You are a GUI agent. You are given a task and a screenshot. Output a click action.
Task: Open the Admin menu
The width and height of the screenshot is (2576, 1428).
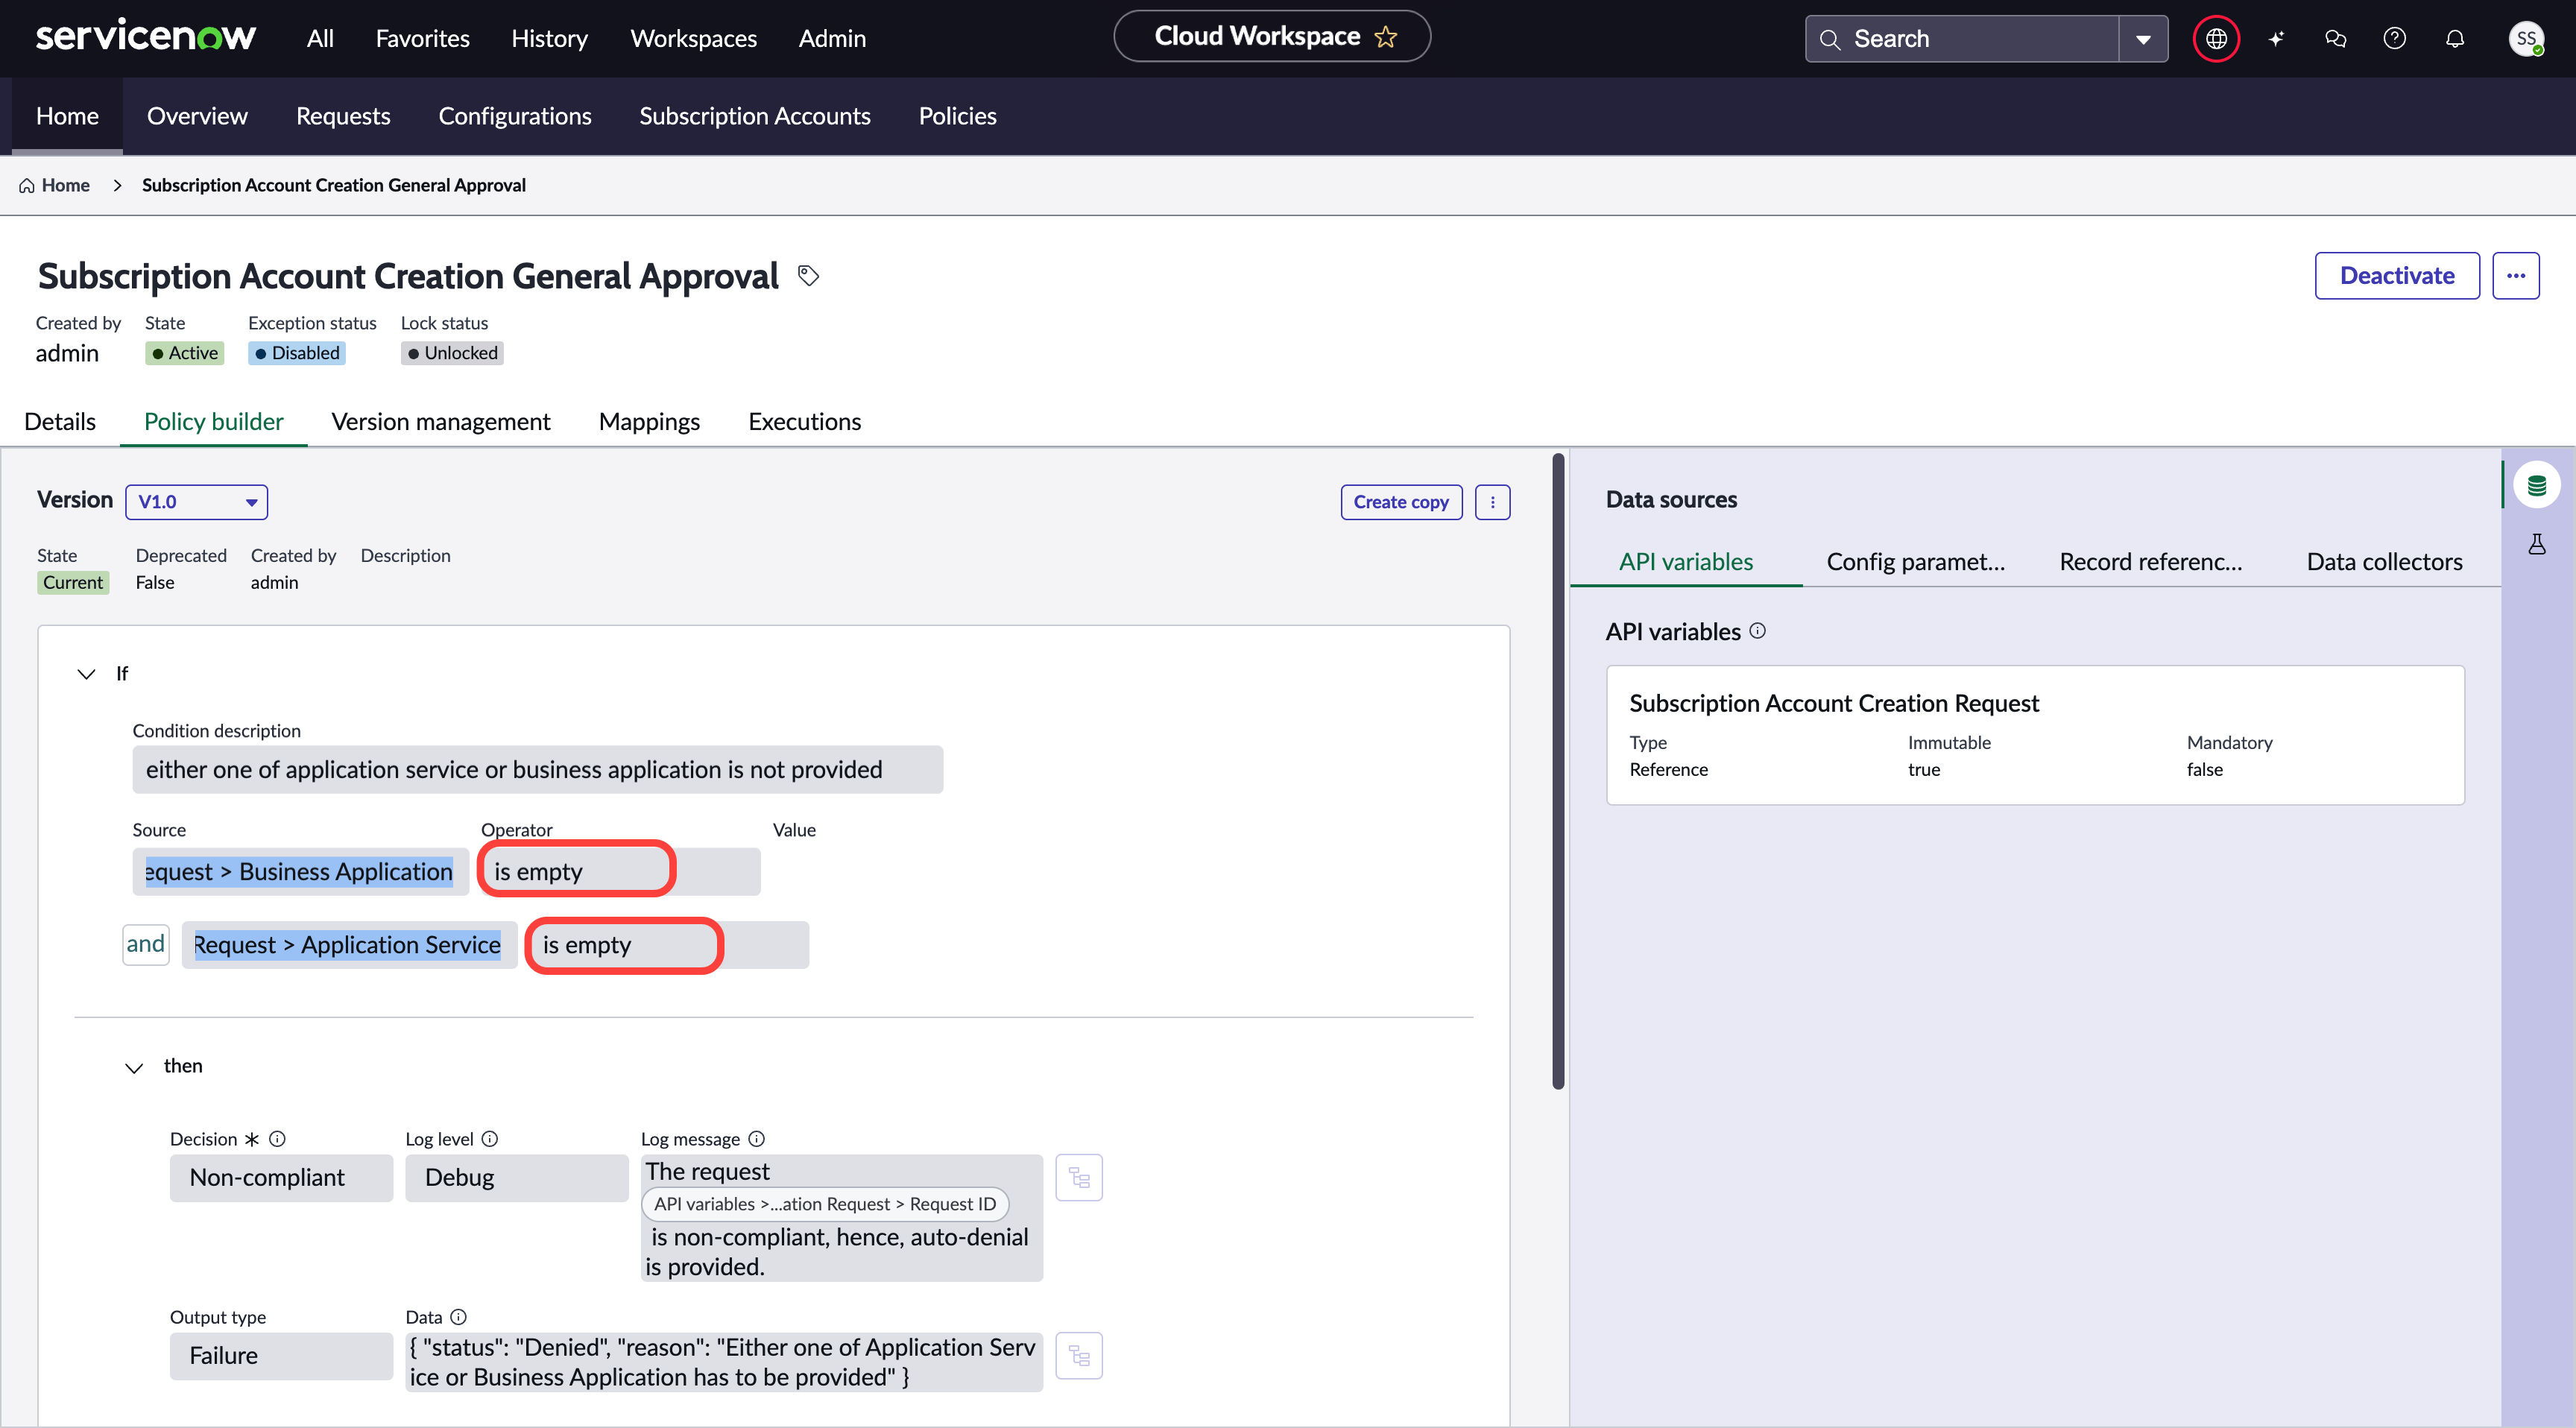point(832,39)
